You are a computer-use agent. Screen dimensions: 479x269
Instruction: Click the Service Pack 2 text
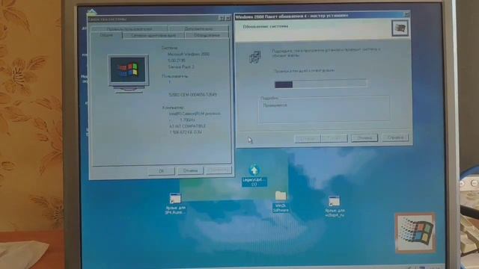(x=181, y=67)
